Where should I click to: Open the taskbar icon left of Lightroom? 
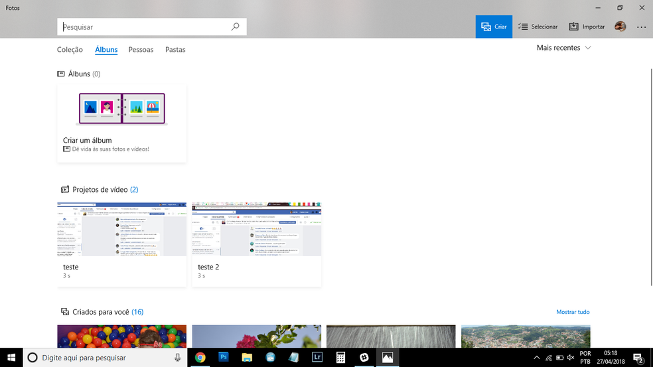point(293,358)
